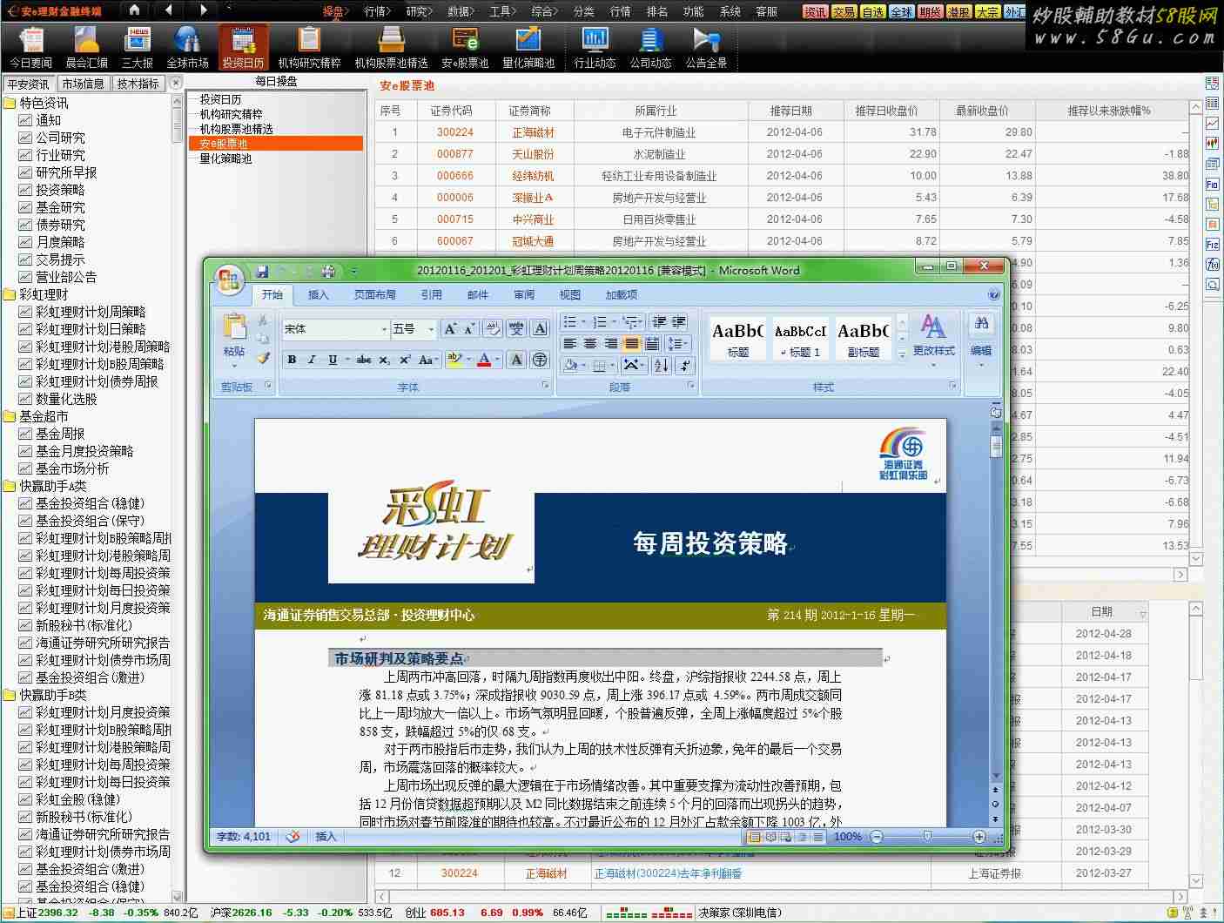Toggle checkbox for 基金市场分析
Screen dimensions: 1224x923
(x=25, y=468)
